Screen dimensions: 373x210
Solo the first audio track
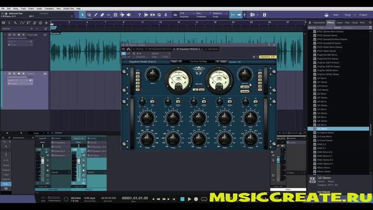point(14,35)
